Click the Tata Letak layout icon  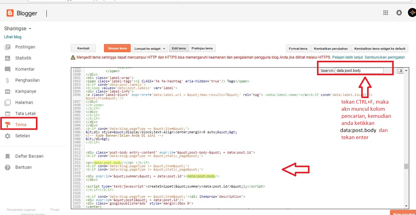8,114
